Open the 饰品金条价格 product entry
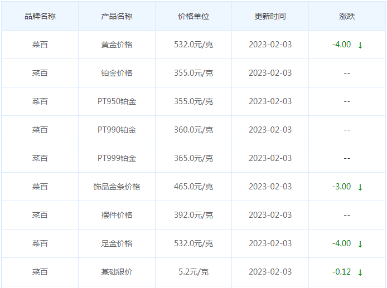The image size is (387, 288). tap(117, 187)
